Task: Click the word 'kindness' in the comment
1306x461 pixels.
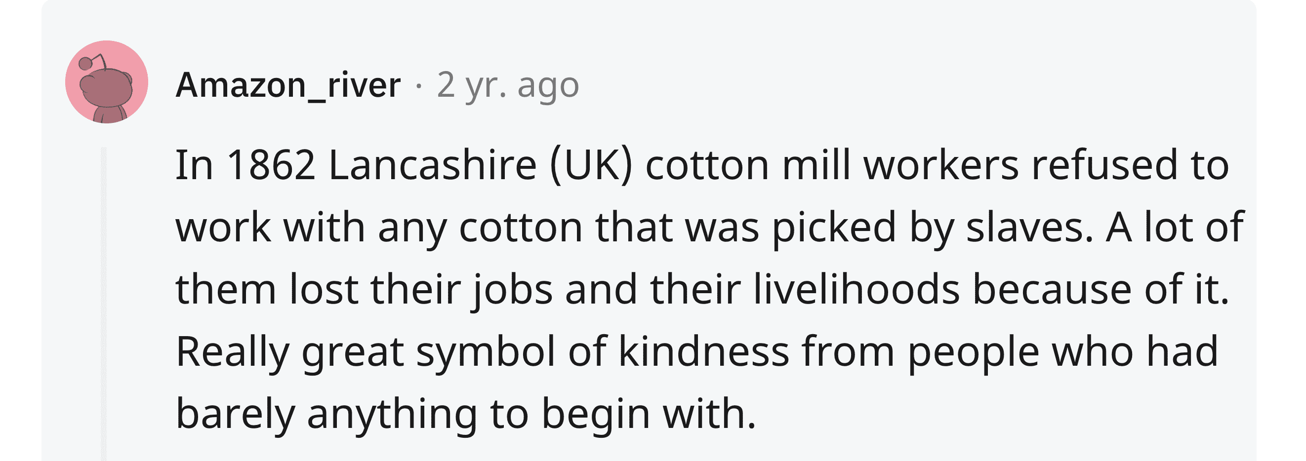Action: coord(704,351)
